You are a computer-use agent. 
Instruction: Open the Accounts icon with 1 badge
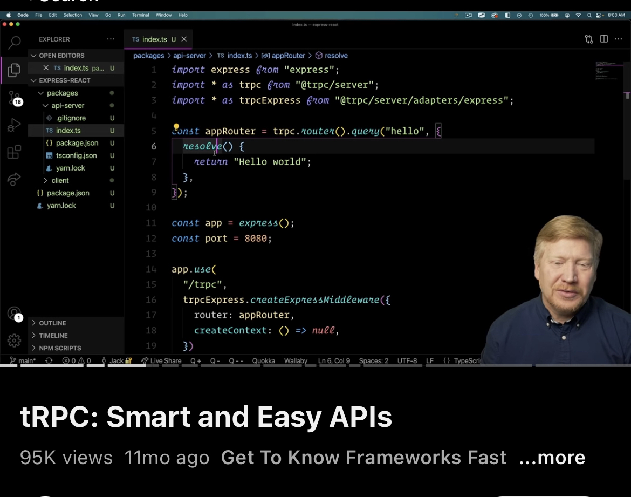15,314
